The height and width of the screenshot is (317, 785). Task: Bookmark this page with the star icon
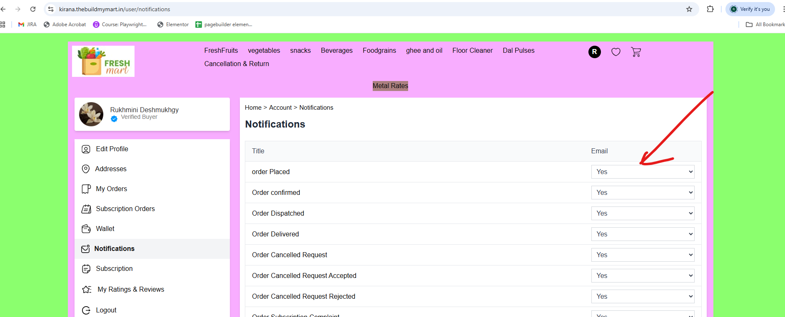689,9
